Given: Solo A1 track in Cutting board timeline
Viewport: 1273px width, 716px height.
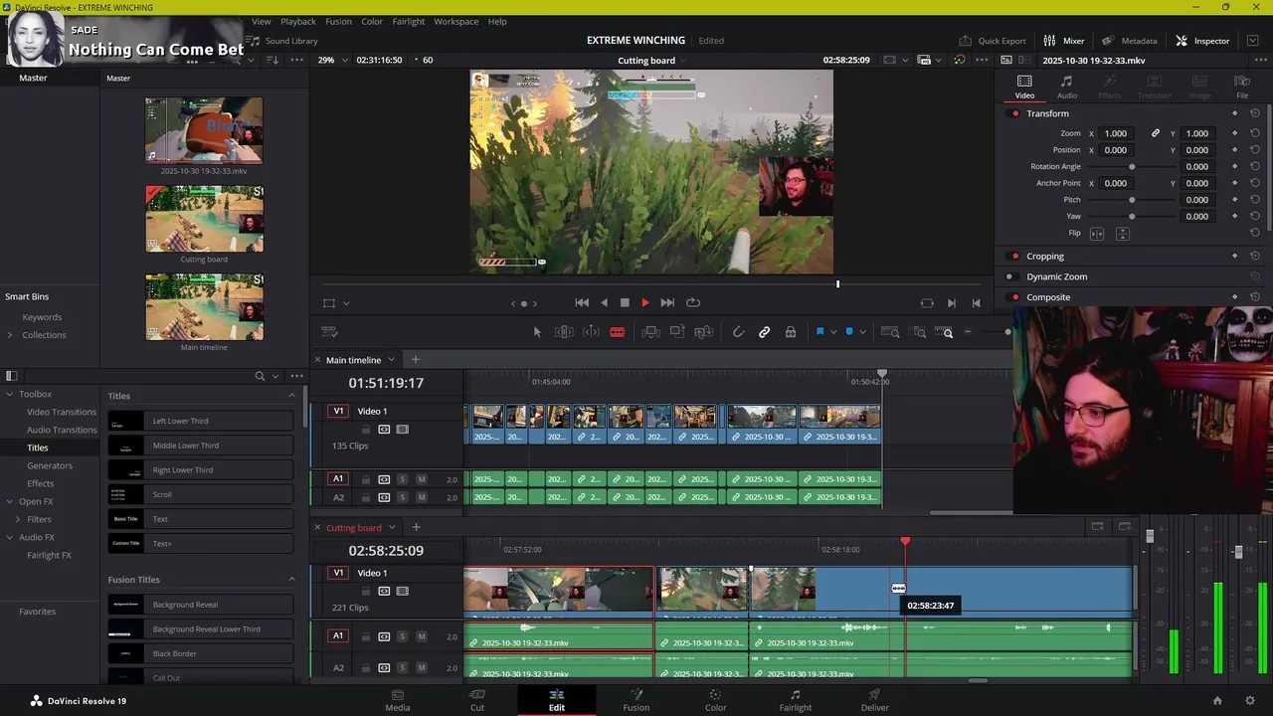Looking at the screenshot, I should 402,636.
